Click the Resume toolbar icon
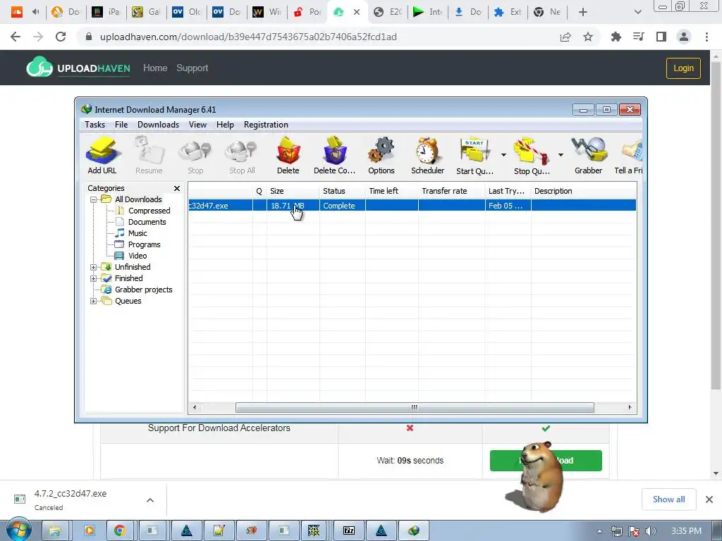The image size is (722, 541). tap(149, 154)
